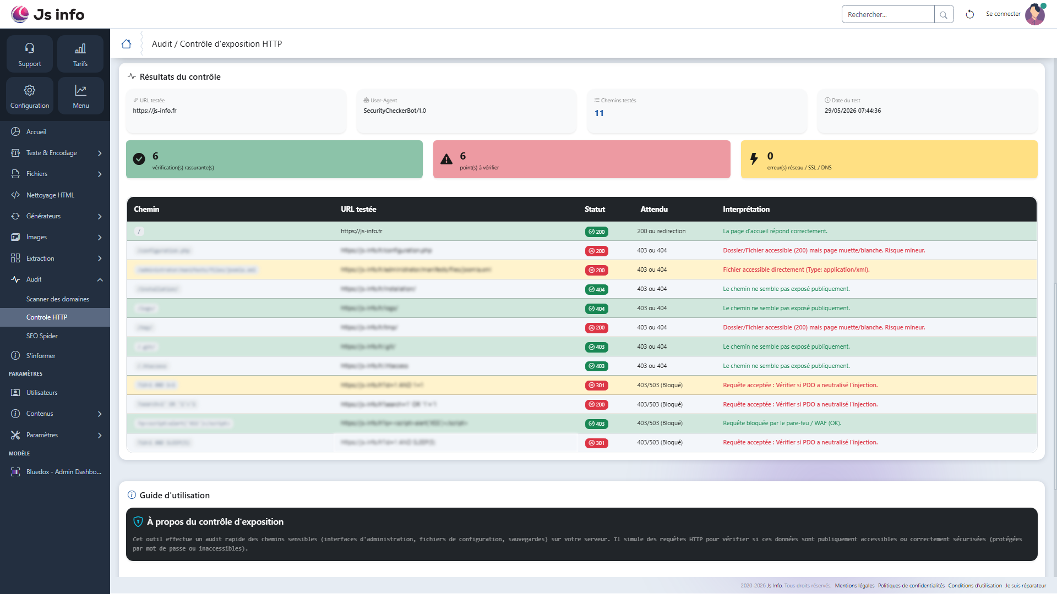Click the warning triangle summary icon
Image resolution: width=1057 pixels, height=594 pixels.
(446, 159)
